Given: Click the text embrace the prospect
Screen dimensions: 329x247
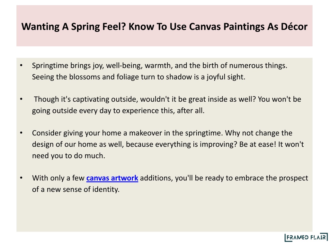Looking at the screenshot, I should [x=271, y=178].
